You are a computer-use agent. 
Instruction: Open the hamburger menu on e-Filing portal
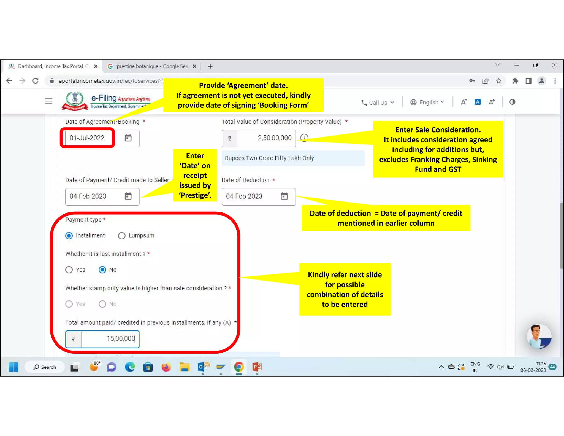pyautogui.click(x=48, y=101)
